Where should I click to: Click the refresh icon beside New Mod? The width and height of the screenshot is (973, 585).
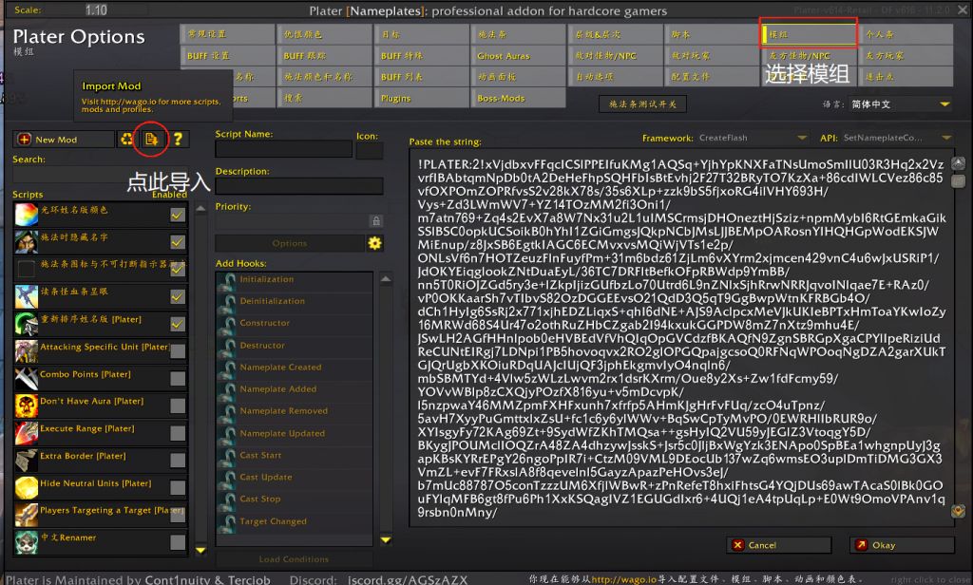(x=126, y=140)
